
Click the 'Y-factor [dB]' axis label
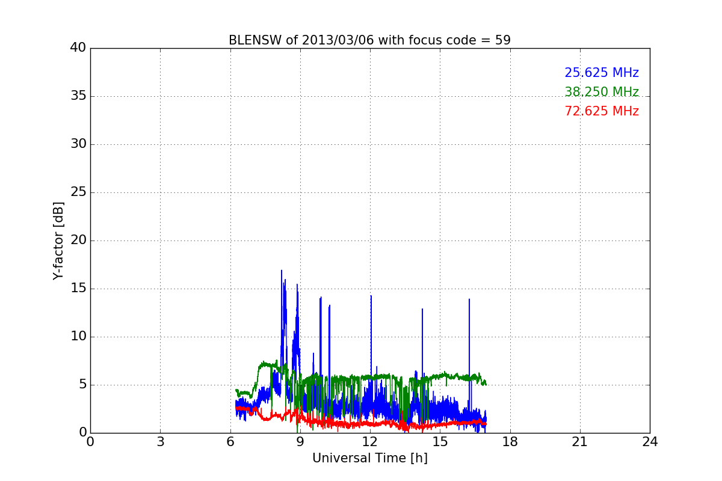coord(58,240)
